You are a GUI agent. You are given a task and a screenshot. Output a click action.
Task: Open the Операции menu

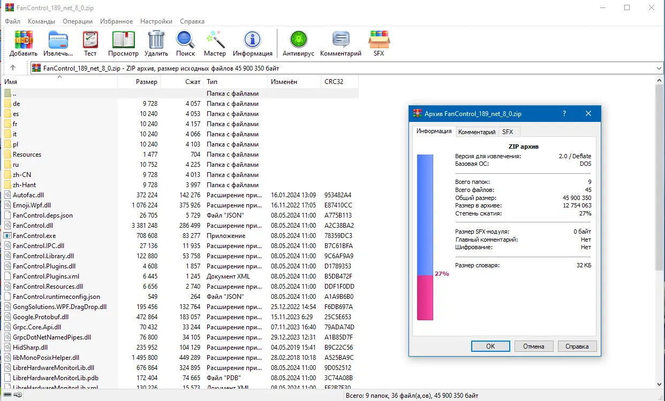(x=78, y=21)
